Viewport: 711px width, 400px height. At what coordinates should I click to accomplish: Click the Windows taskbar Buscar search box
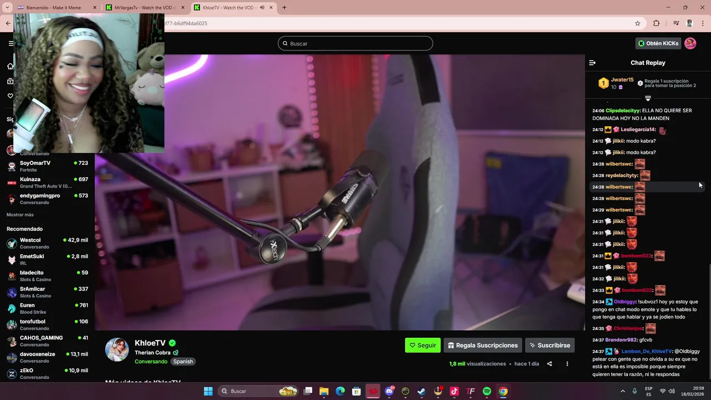pos(258,391)
